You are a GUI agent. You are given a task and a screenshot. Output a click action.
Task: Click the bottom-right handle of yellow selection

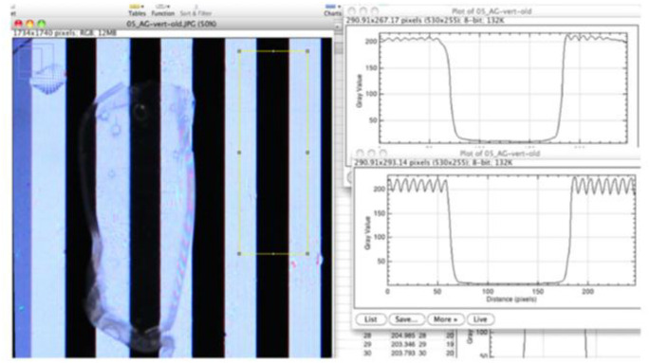[x=307, y=253]
